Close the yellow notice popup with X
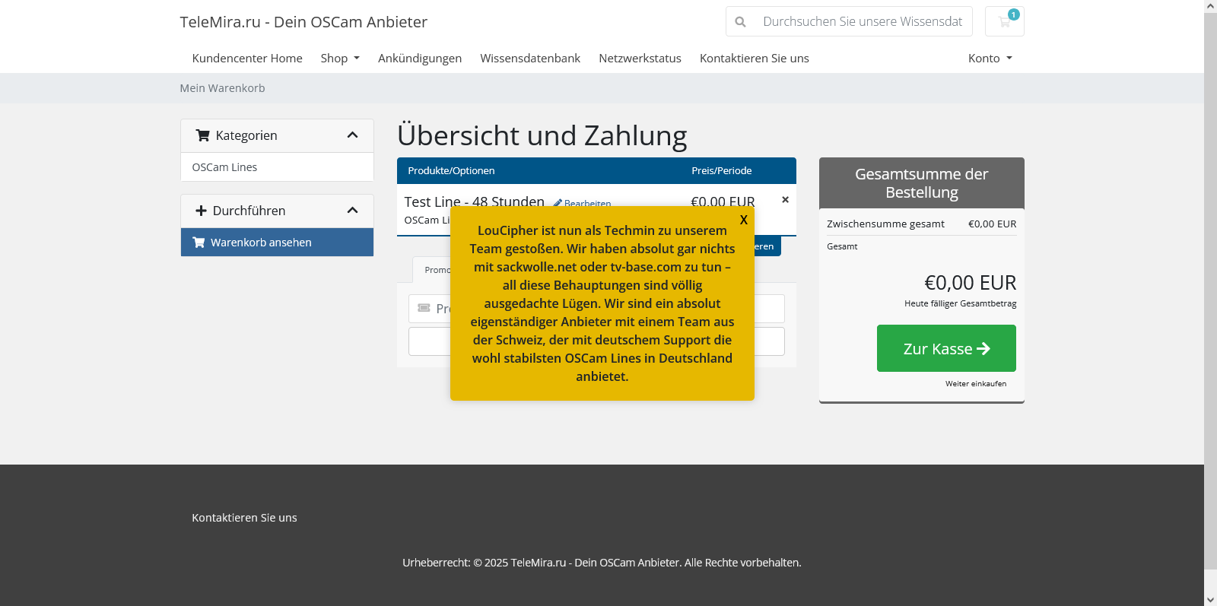1217x606 pixels. [743, 220]
